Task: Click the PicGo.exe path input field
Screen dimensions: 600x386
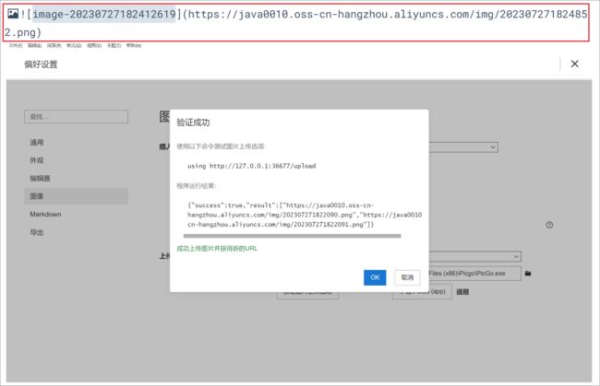Action: 474,274
